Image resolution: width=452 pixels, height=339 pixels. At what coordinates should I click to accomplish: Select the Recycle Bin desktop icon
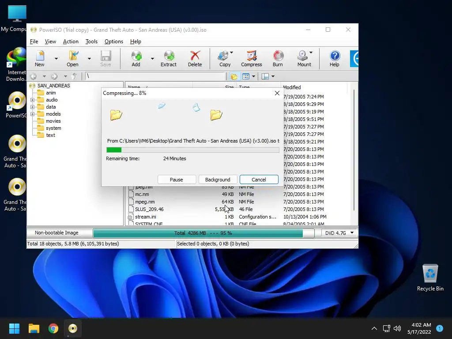click(430, 277)
